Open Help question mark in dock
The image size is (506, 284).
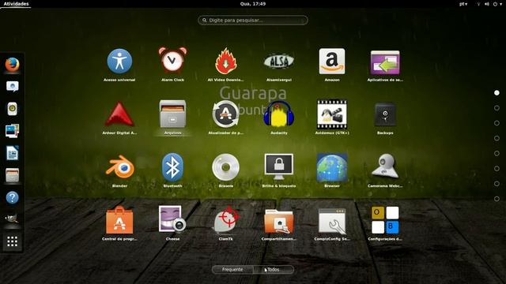tap(13, 197)
